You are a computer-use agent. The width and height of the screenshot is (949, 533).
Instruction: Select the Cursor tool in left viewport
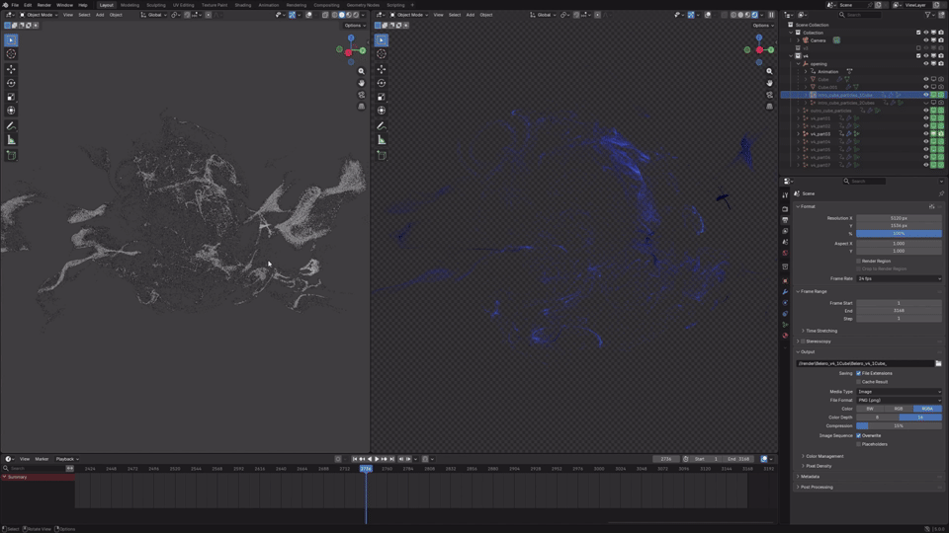tap(11, 54)
